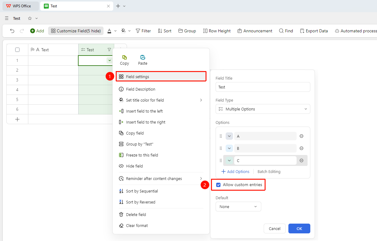Image resolution: width=377 pixels, height=241 pixels.
Task: Click the drag handle for option A
Action: tap(221, 136)
